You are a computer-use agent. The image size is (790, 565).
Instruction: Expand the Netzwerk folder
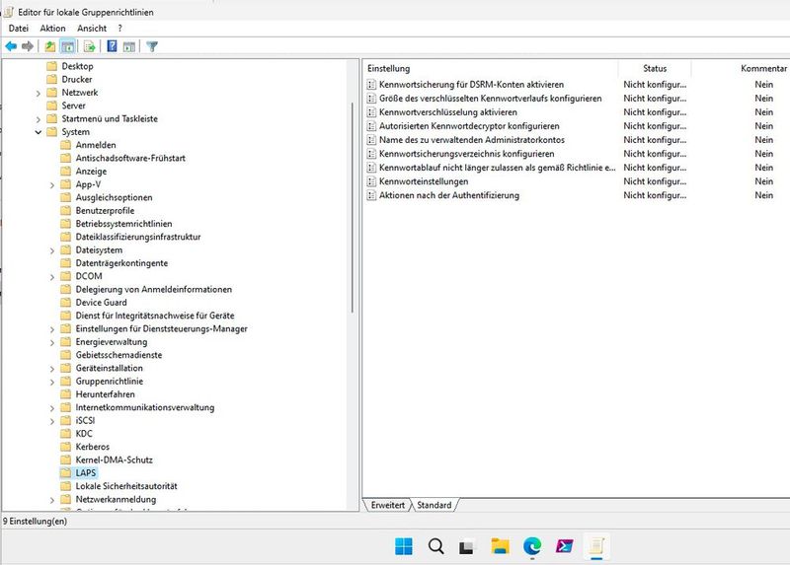click(x=39, y=93)
